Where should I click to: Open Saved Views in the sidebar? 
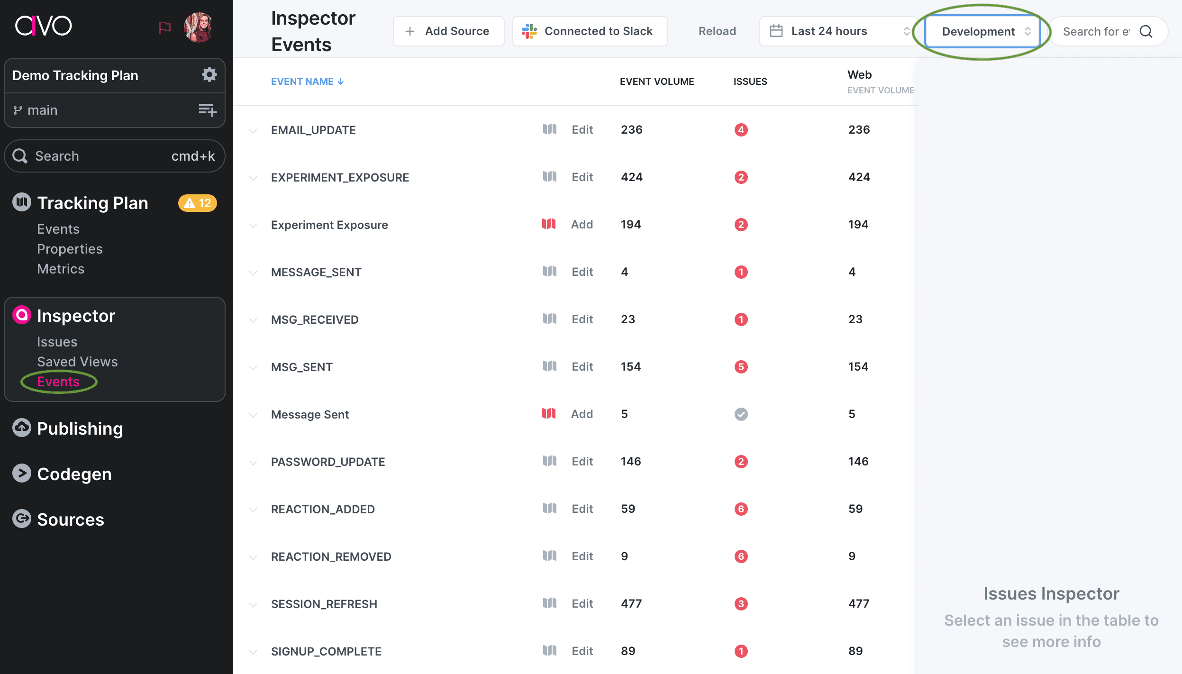(77, 361)
